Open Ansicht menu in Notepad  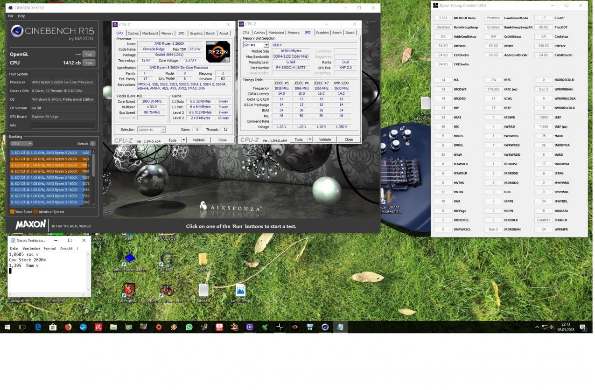66,248
